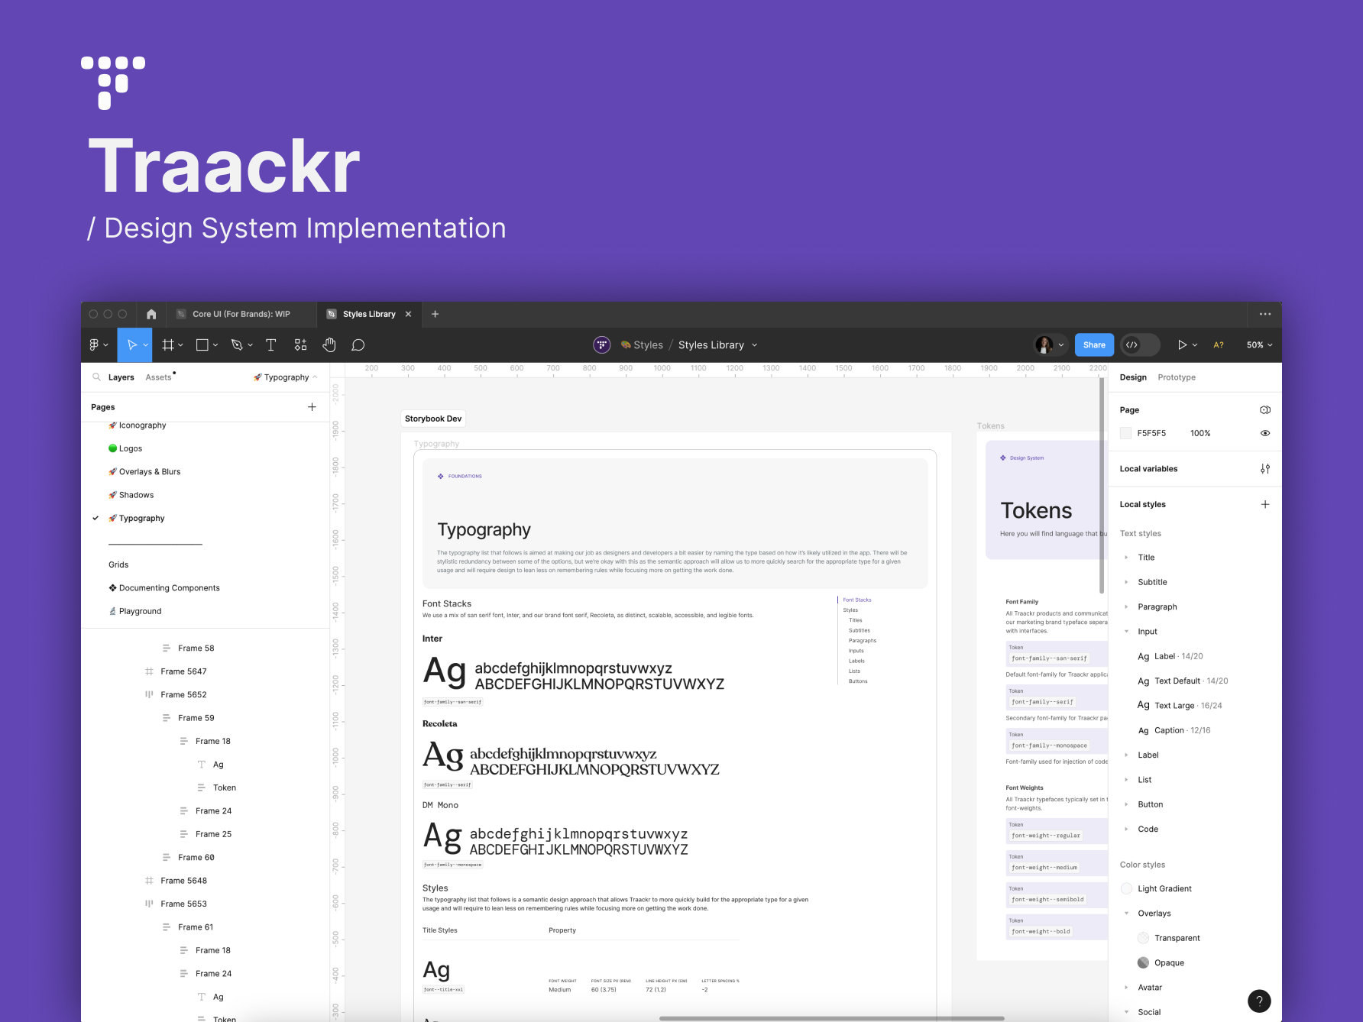Click the Home icon in tab bar
The image size is (1363, 1022).
pos(151,314)
